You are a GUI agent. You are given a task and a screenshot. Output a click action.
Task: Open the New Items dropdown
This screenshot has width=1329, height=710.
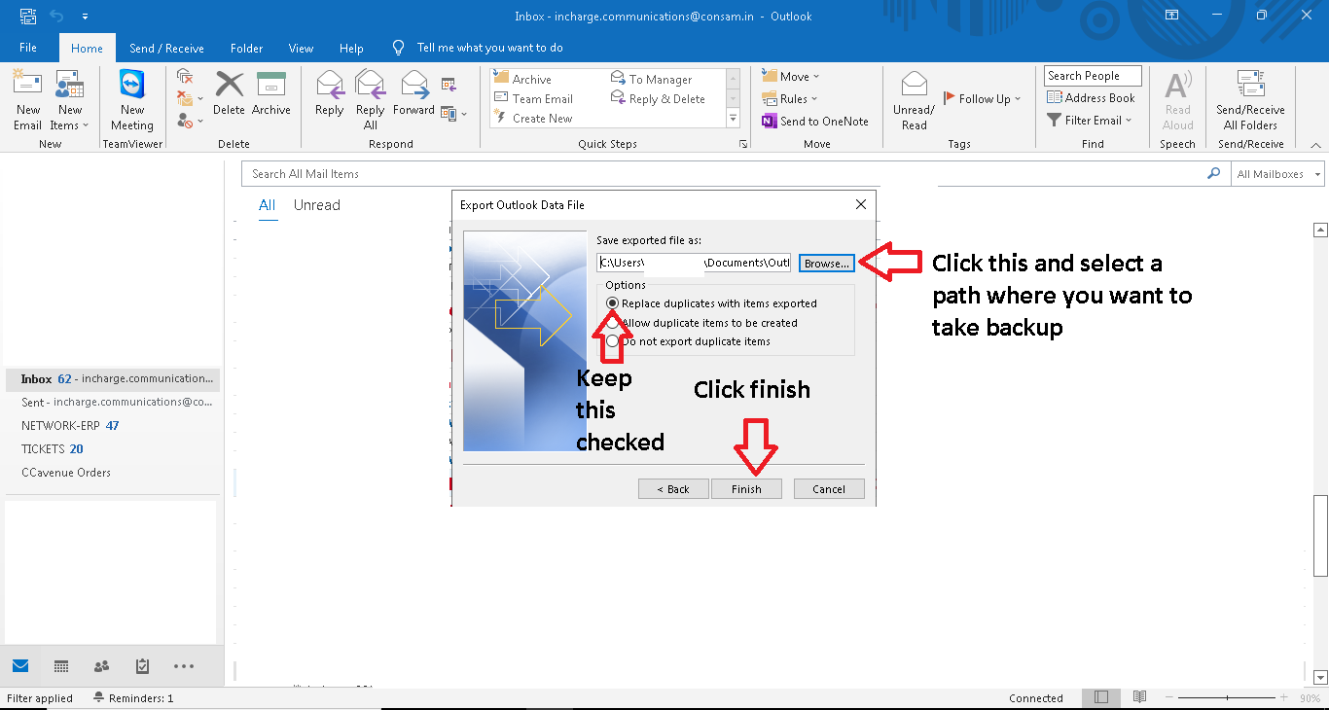click(x=69, y=118)
